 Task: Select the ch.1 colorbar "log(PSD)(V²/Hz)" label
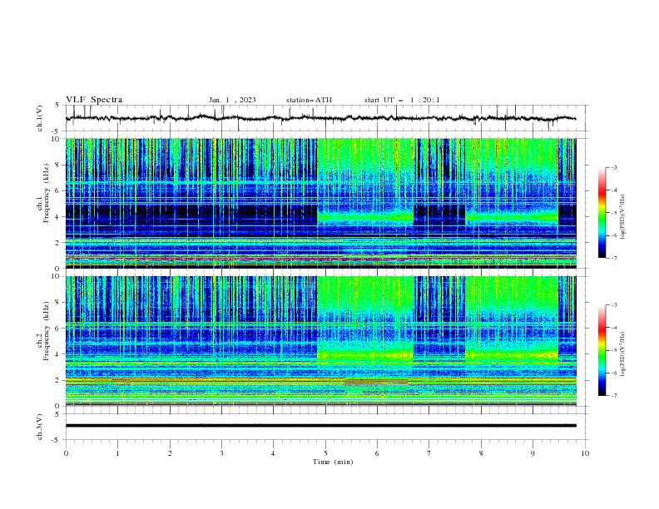622,217
